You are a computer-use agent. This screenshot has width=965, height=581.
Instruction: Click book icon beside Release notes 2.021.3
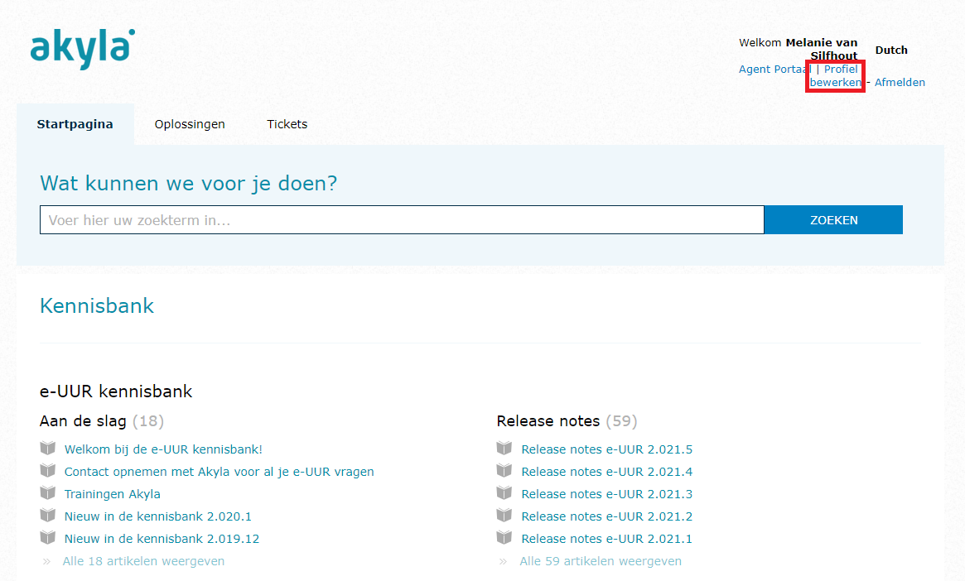coord(504,493)
